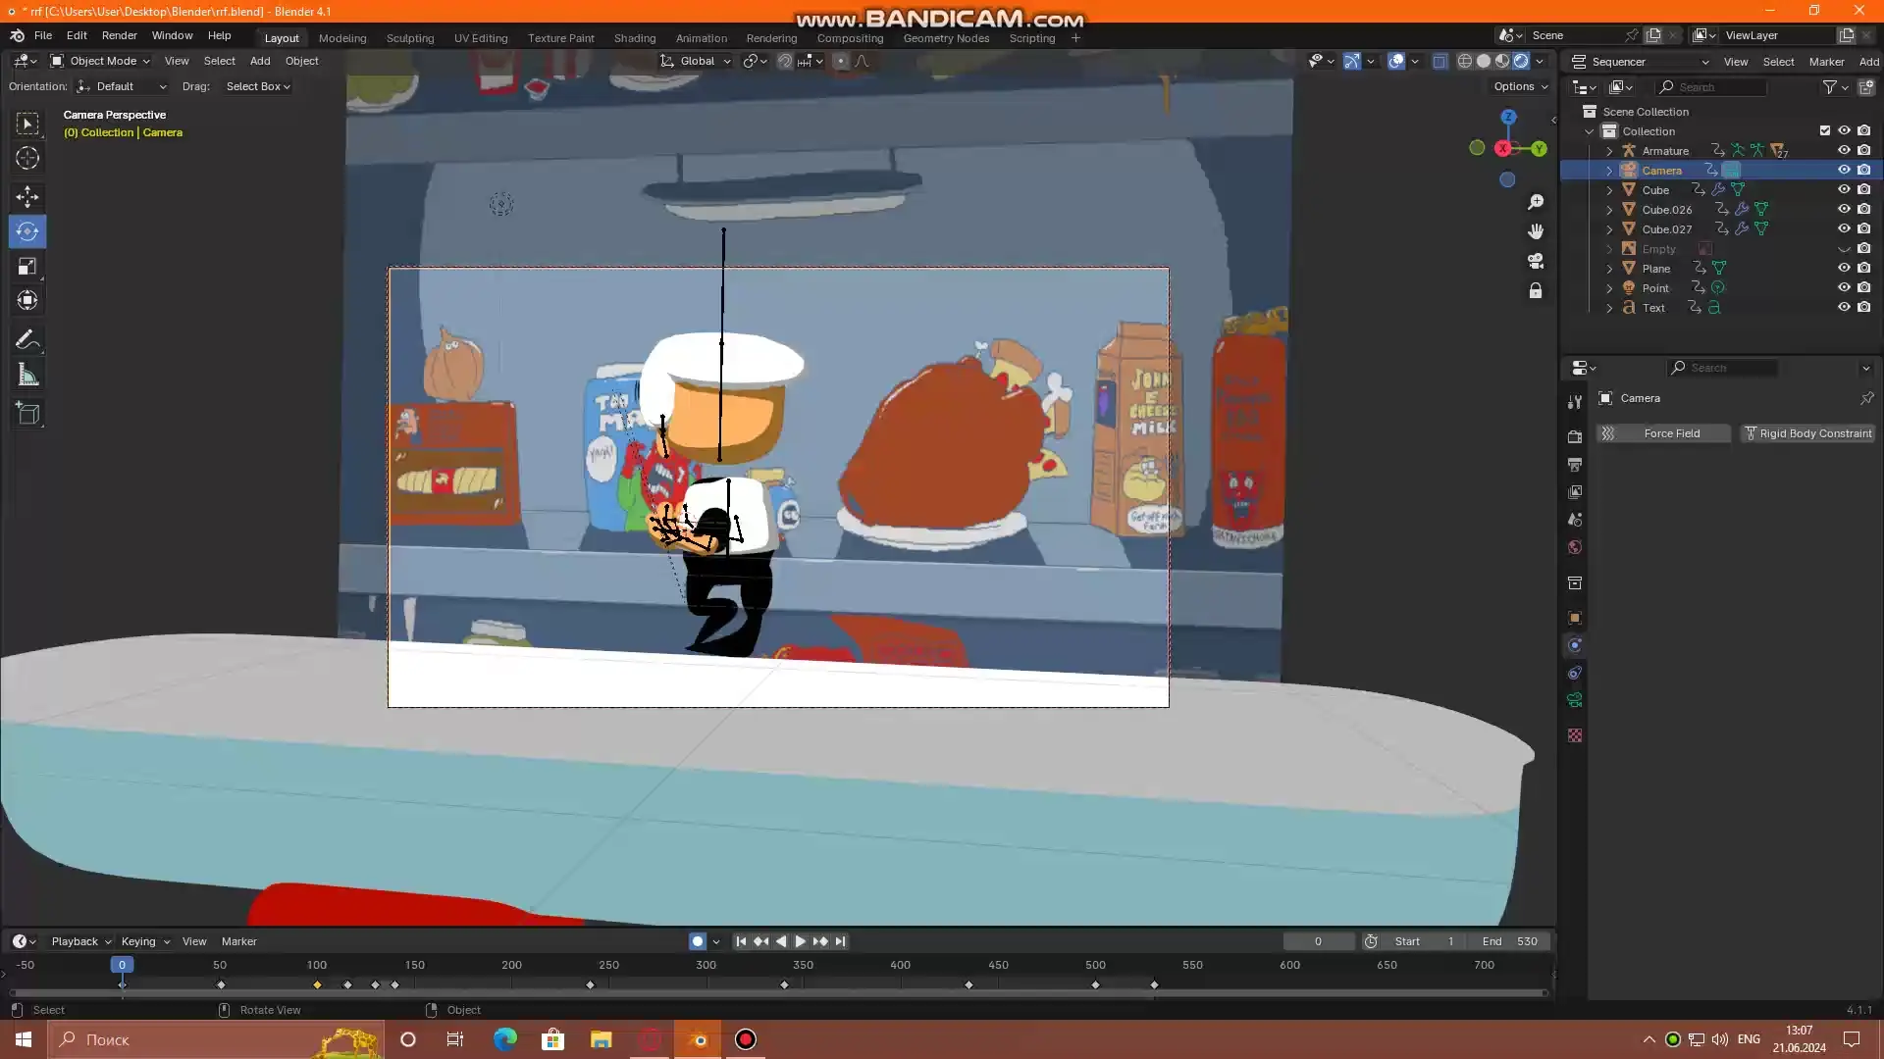The height and width of the screenshot is (1059, 1884).
Task: Uncheck the Collection checkbox in the outliner
Action: (x=1824, y=129)
